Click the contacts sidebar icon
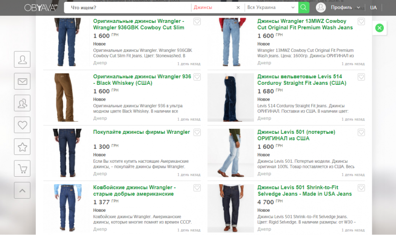Screen dimensions: 396x235 22,103
